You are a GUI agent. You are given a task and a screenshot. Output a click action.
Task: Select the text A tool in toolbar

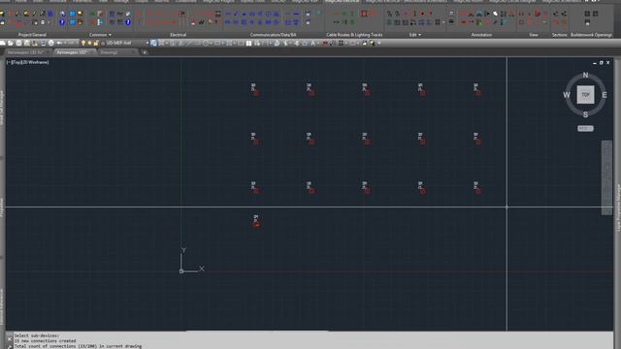312,43
